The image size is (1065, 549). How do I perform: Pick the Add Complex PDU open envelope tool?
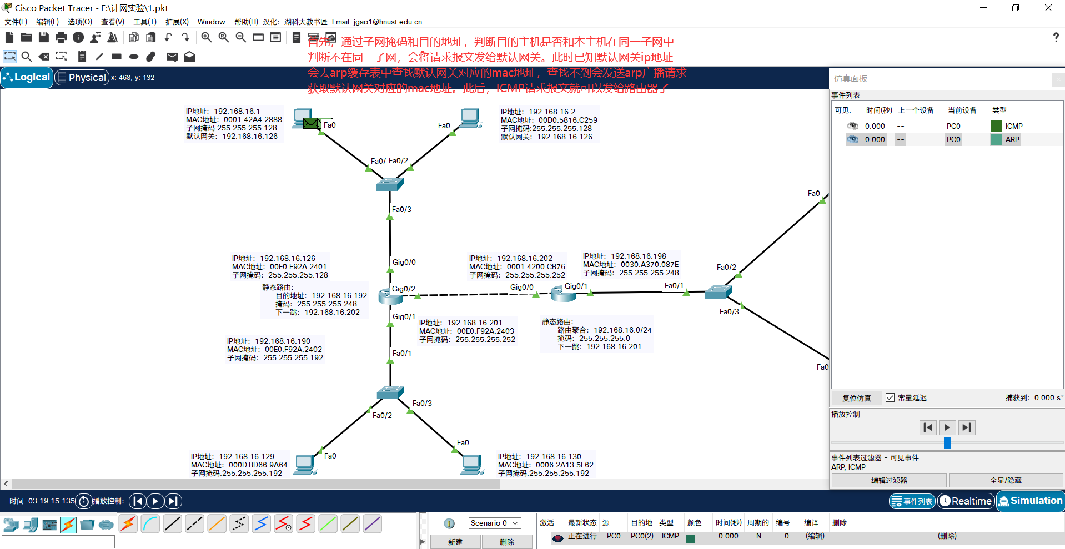coord(189,57)
